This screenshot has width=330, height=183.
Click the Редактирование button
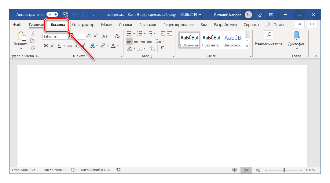(x=269, y=40)
